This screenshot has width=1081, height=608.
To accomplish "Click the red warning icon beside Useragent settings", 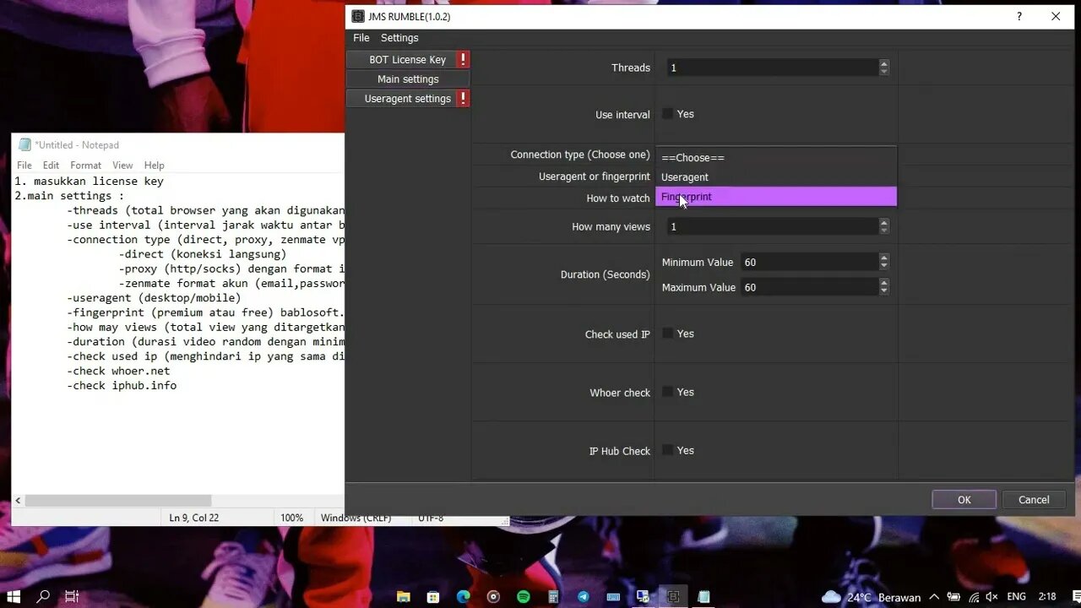I will 463,98.
